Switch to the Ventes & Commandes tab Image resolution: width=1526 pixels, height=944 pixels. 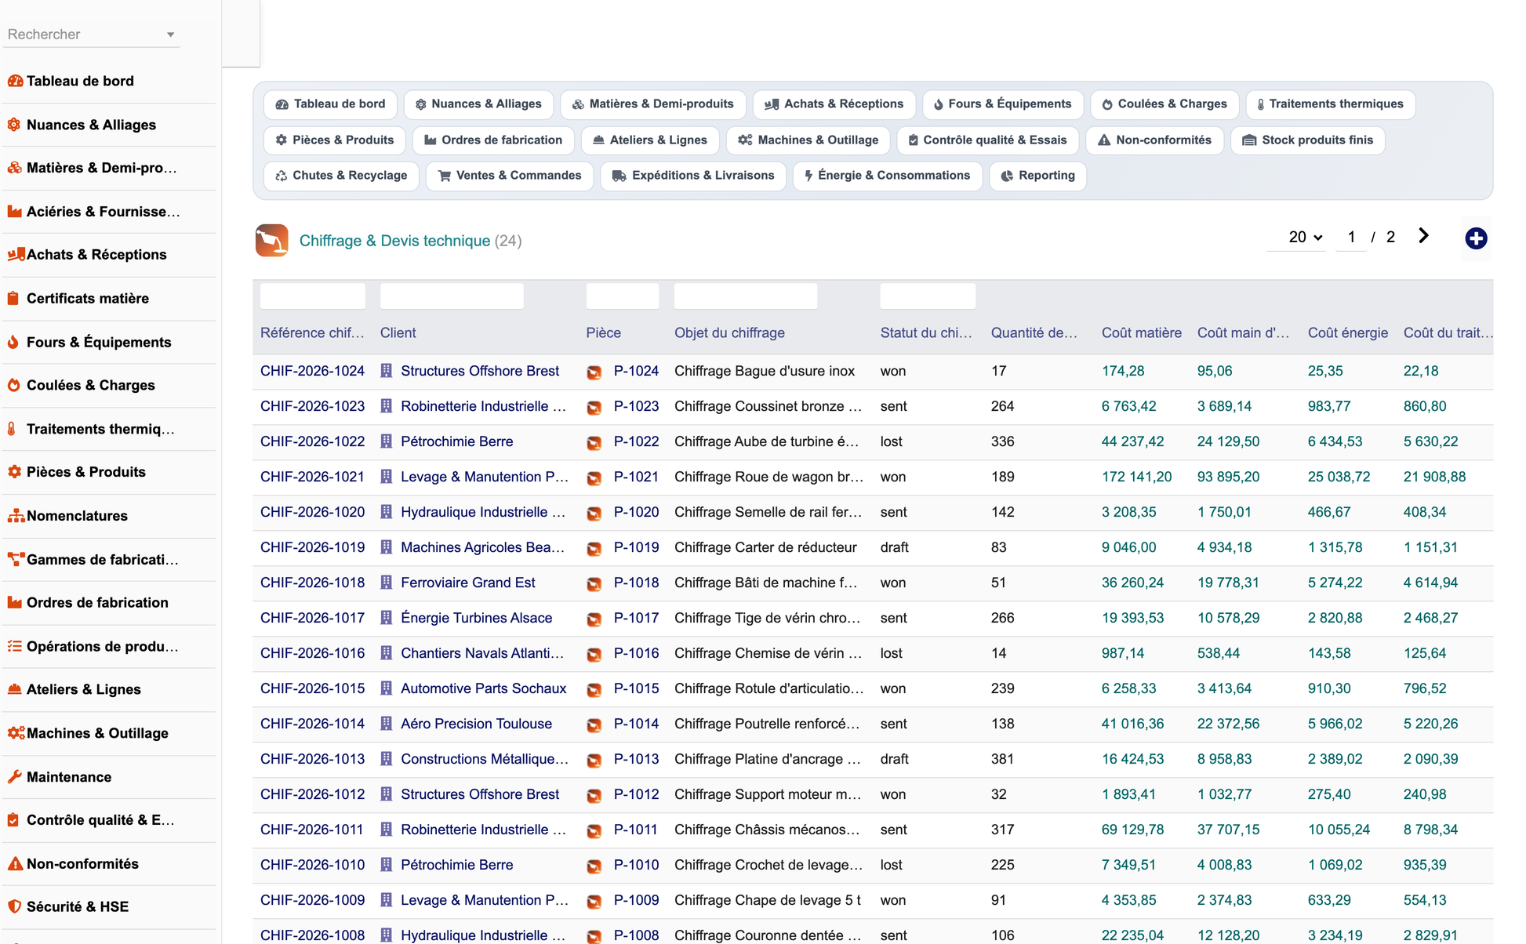pyautogui.click(x=510, y=176)
